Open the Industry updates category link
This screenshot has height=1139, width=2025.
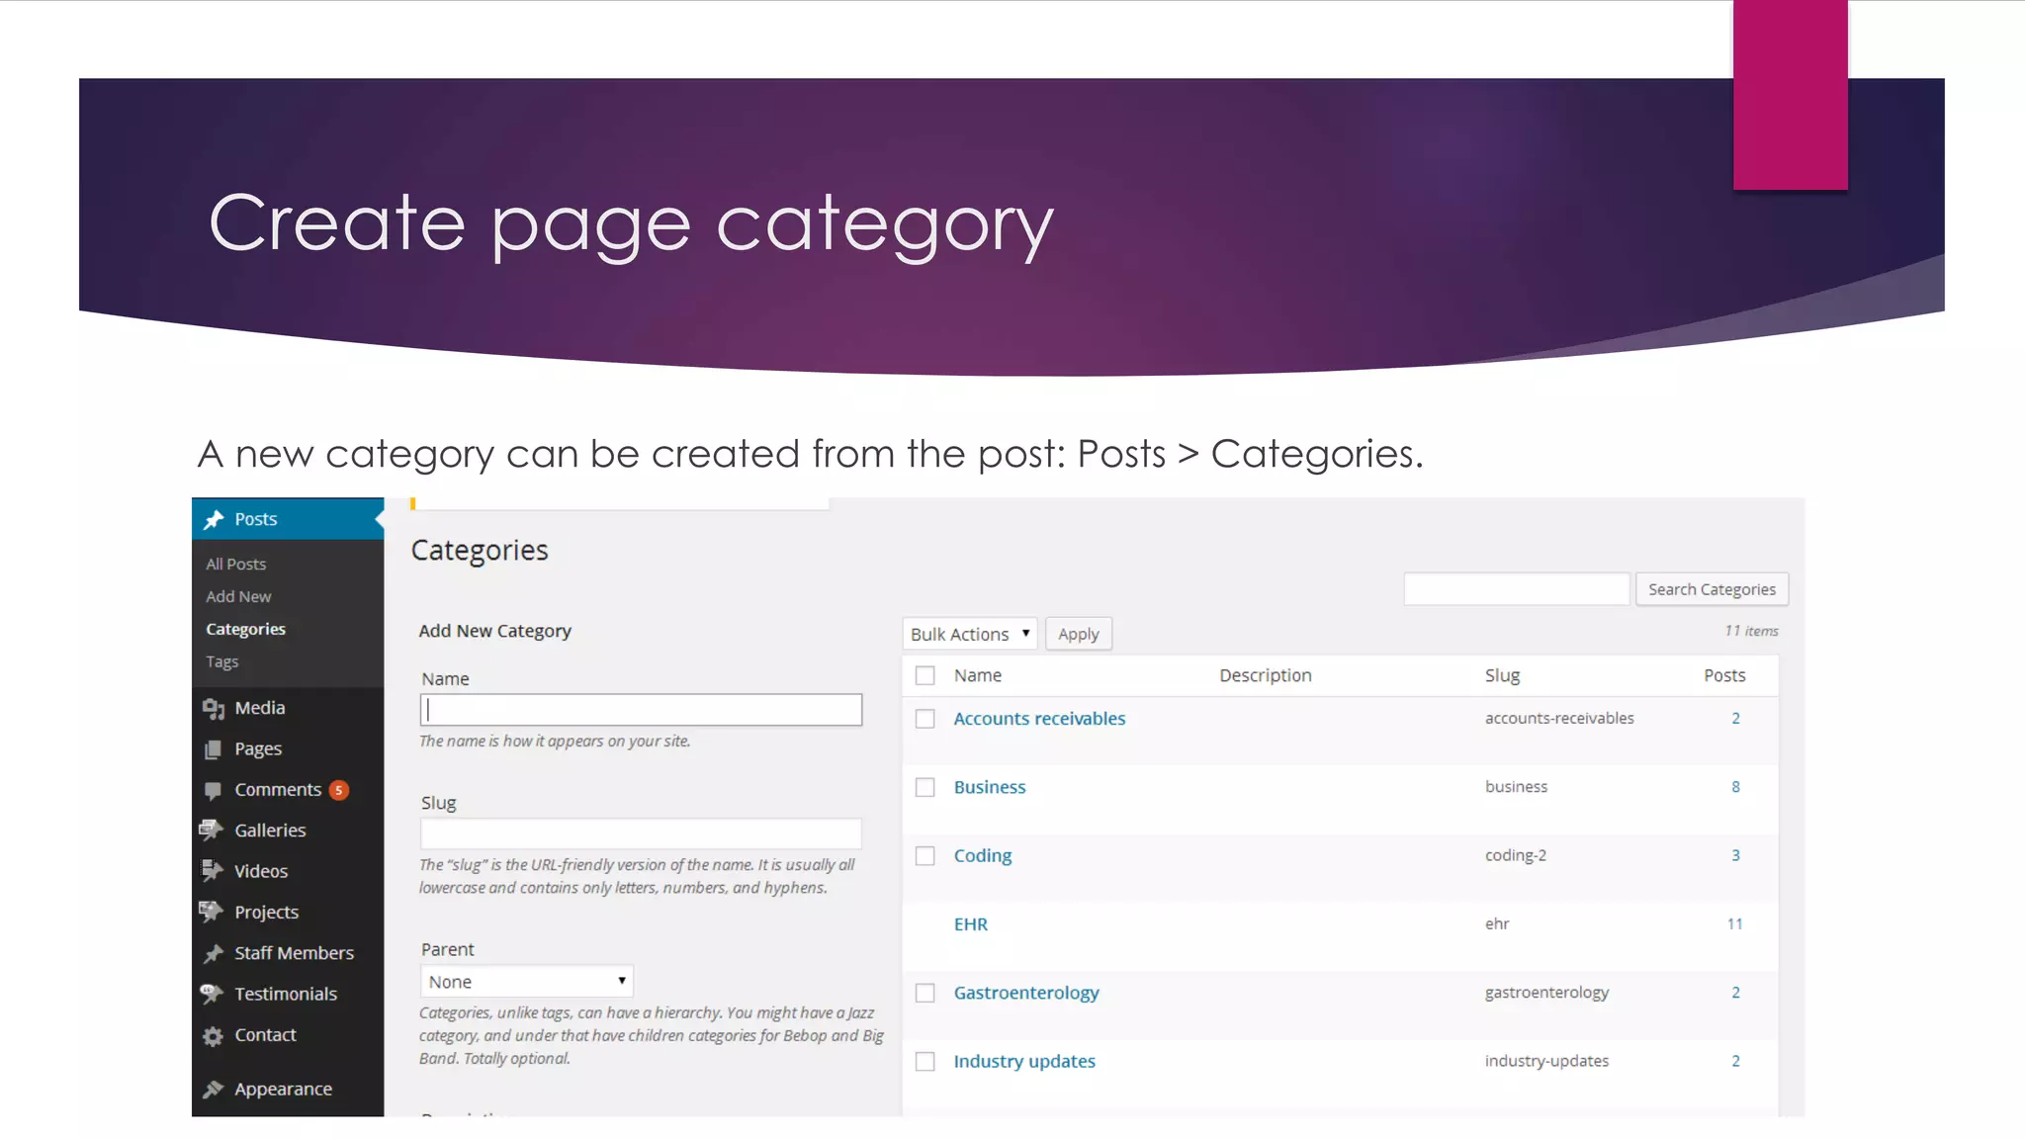1024,1061
